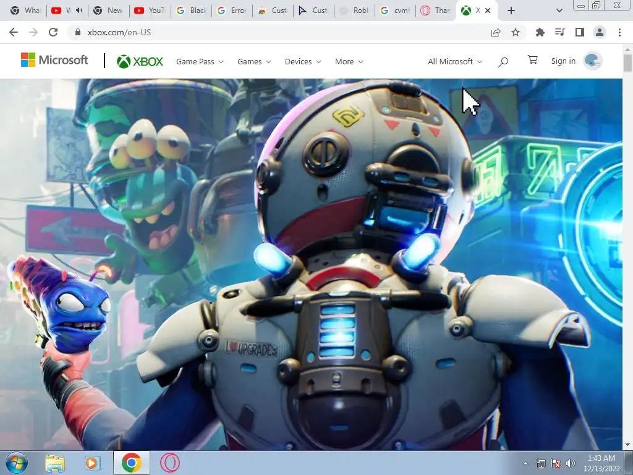Open site search magnifier
Viewport: 633px width, 475px height.
tap(503, 62)
